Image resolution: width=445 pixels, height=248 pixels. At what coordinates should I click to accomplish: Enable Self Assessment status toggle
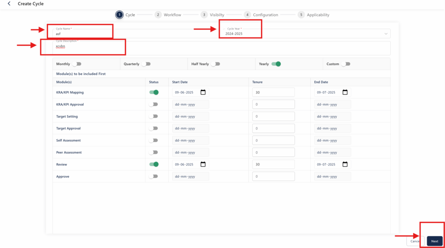[153, 140]
